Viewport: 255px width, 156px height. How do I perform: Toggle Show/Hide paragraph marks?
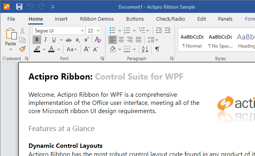pos(157,49)
